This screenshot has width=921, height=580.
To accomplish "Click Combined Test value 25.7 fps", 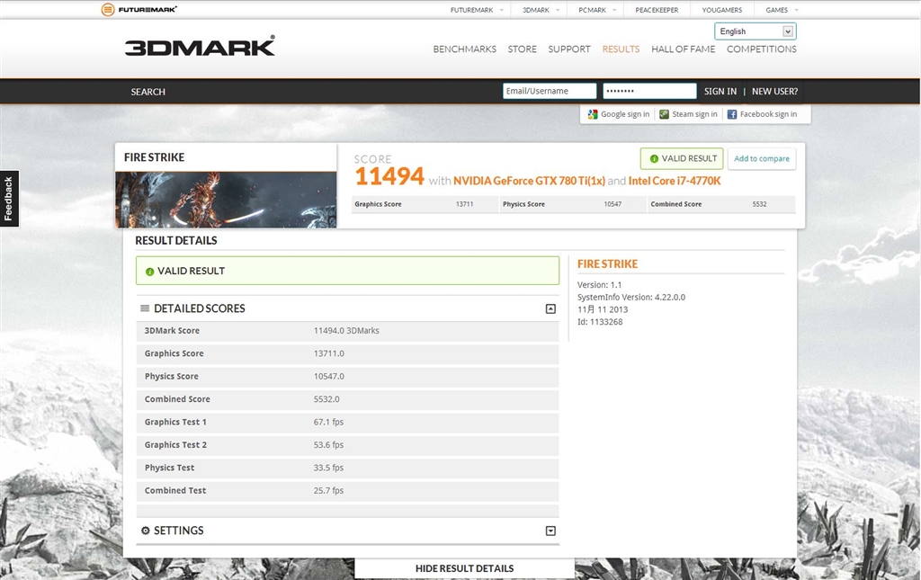I will click(328, 491).
